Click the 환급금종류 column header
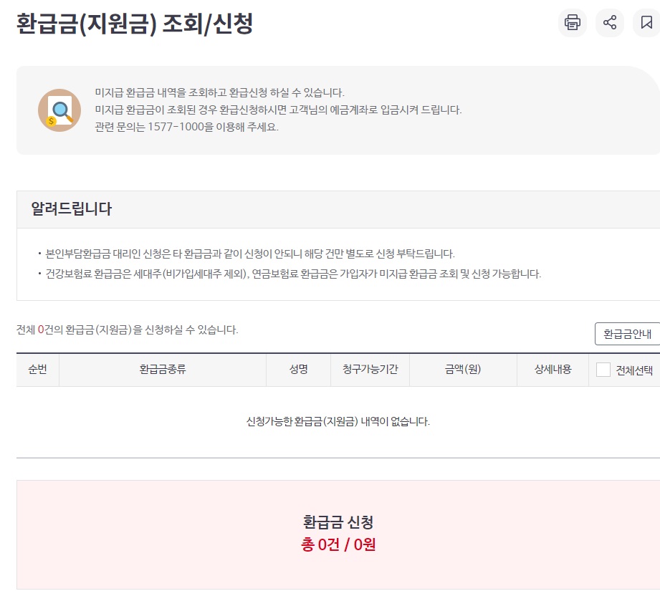 (x=163, y=370)
